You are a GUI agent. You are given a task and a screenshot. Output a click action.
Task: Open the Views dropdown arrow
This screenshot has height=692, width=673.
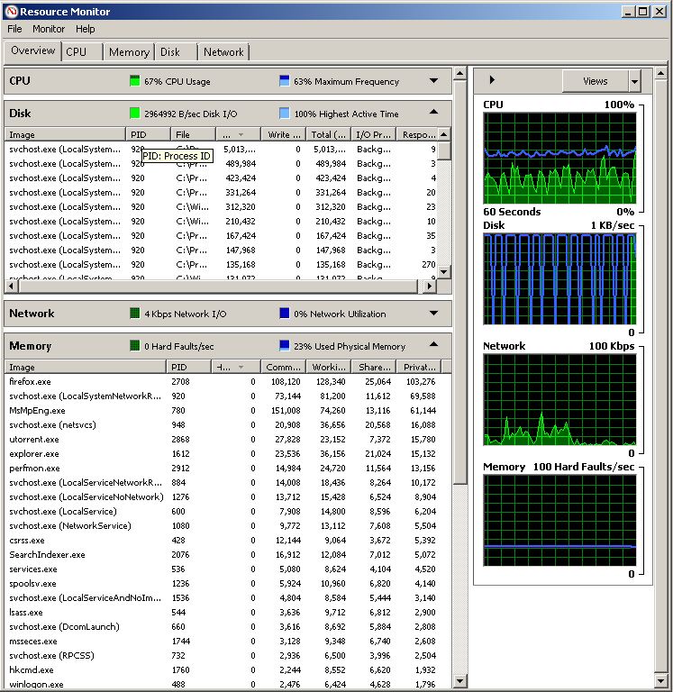(x=634, y=81)
